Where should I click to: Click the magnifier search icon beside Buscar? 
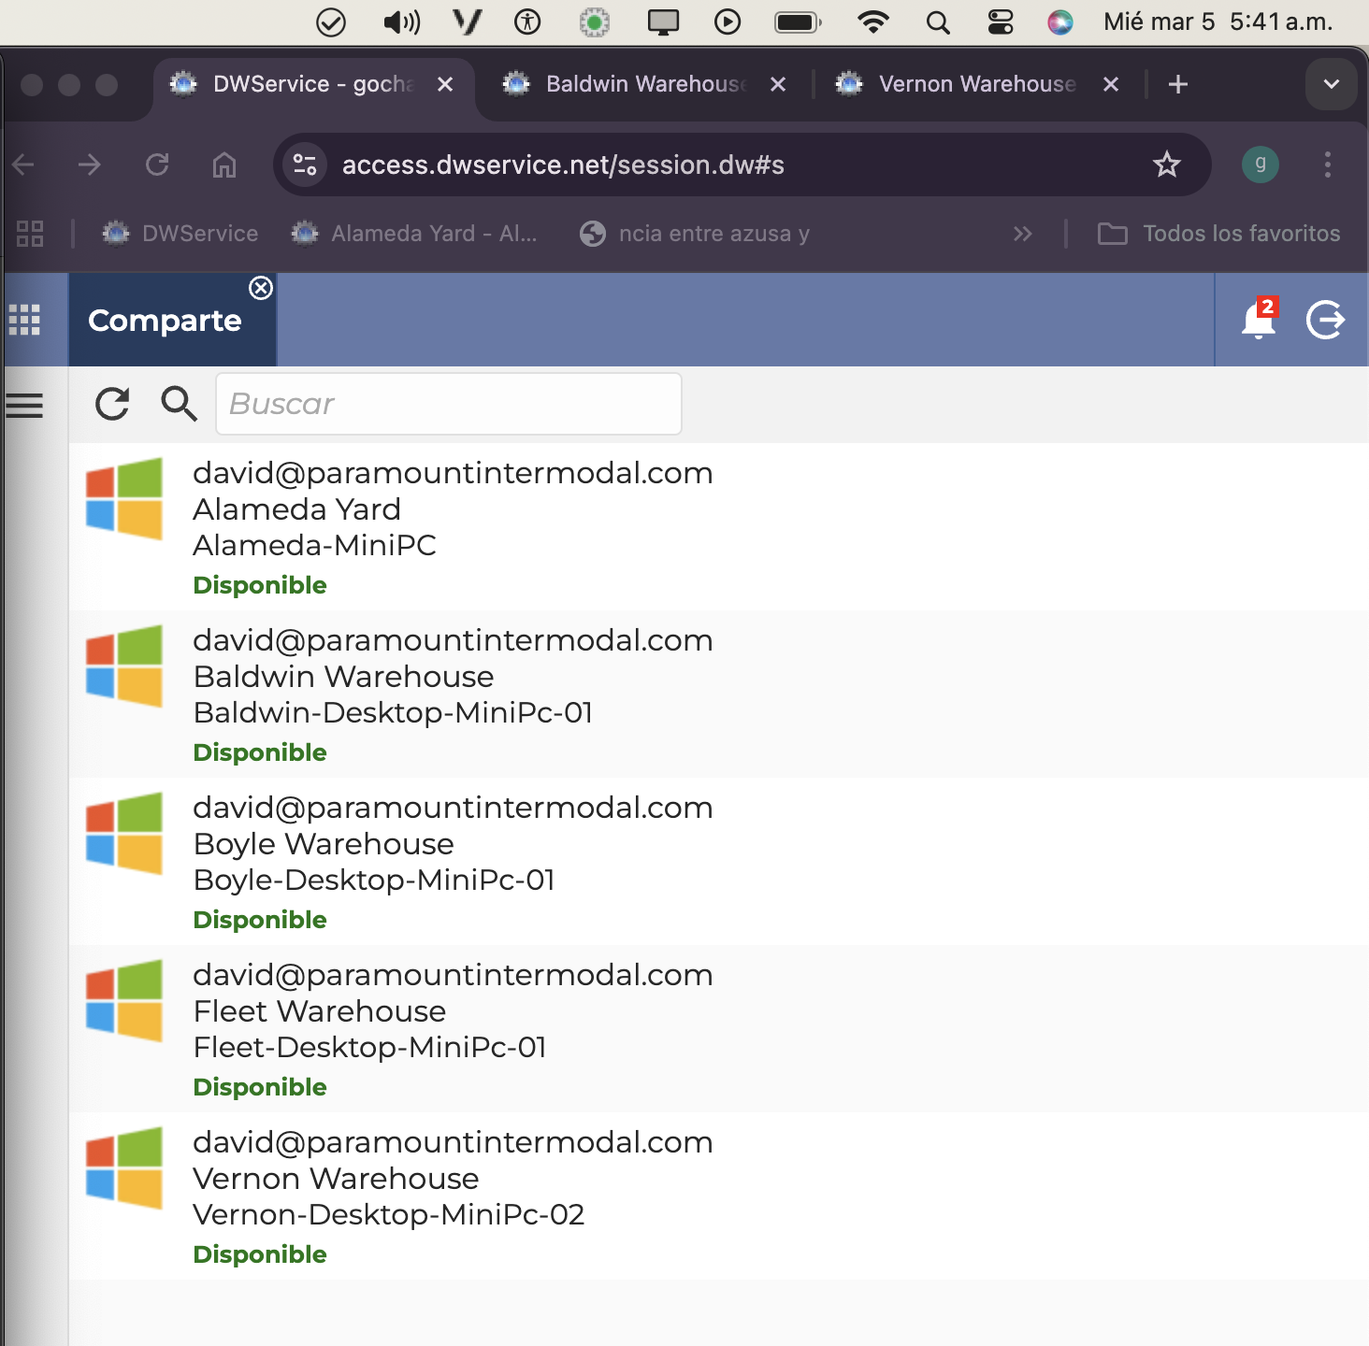(179, 404)
